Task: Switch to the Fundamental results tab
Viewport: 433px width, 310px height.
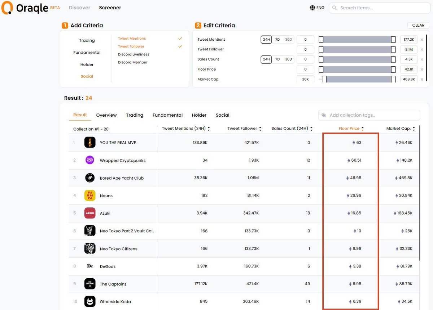Action: point(167,115)
